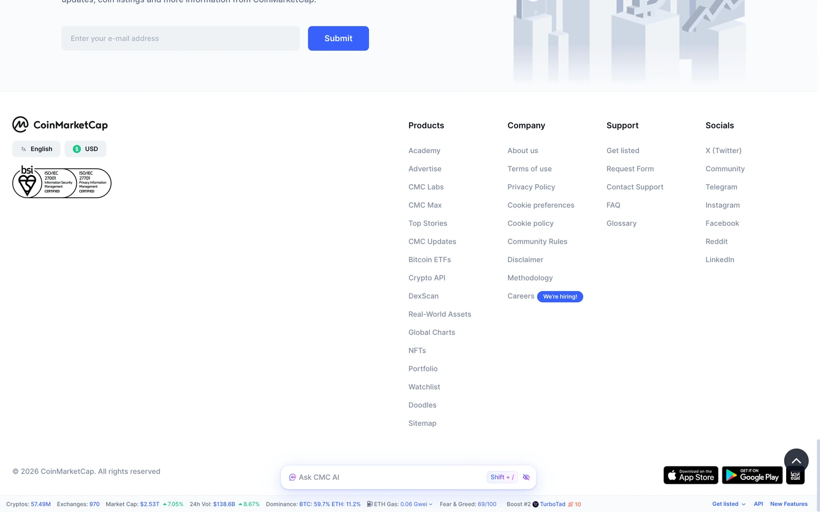Click the Cryptos 57.49M count
The height and width of the screenshot is (512, 820).
[40, 504]
